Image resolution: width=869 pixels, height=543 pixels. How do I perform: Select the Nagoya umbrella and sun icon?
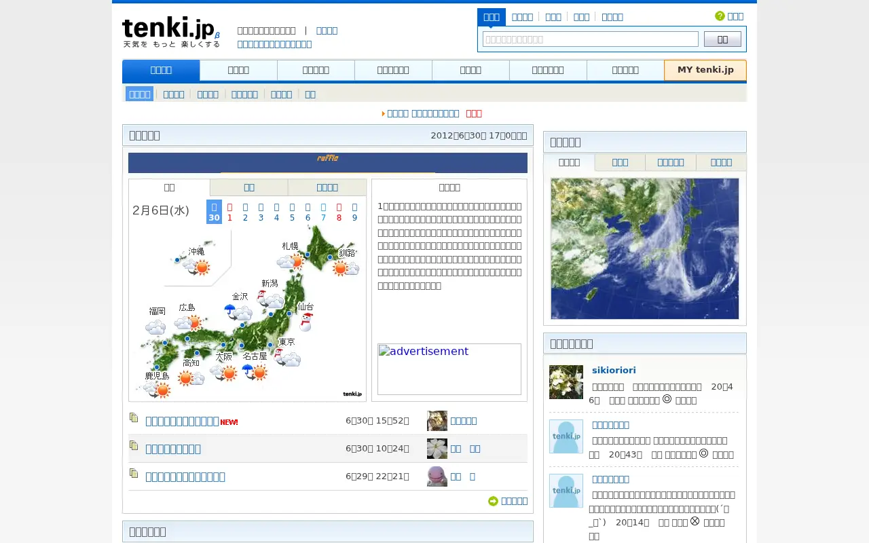point(255,372)
